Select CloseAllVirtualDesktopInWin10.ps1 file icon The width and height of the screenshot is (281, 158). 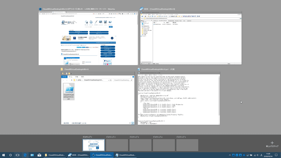pos(69,92)
